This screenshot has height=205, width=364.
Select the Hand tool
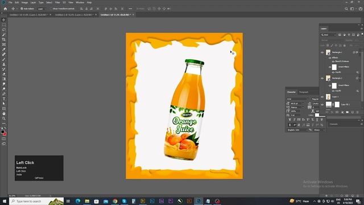coord(4,114)
